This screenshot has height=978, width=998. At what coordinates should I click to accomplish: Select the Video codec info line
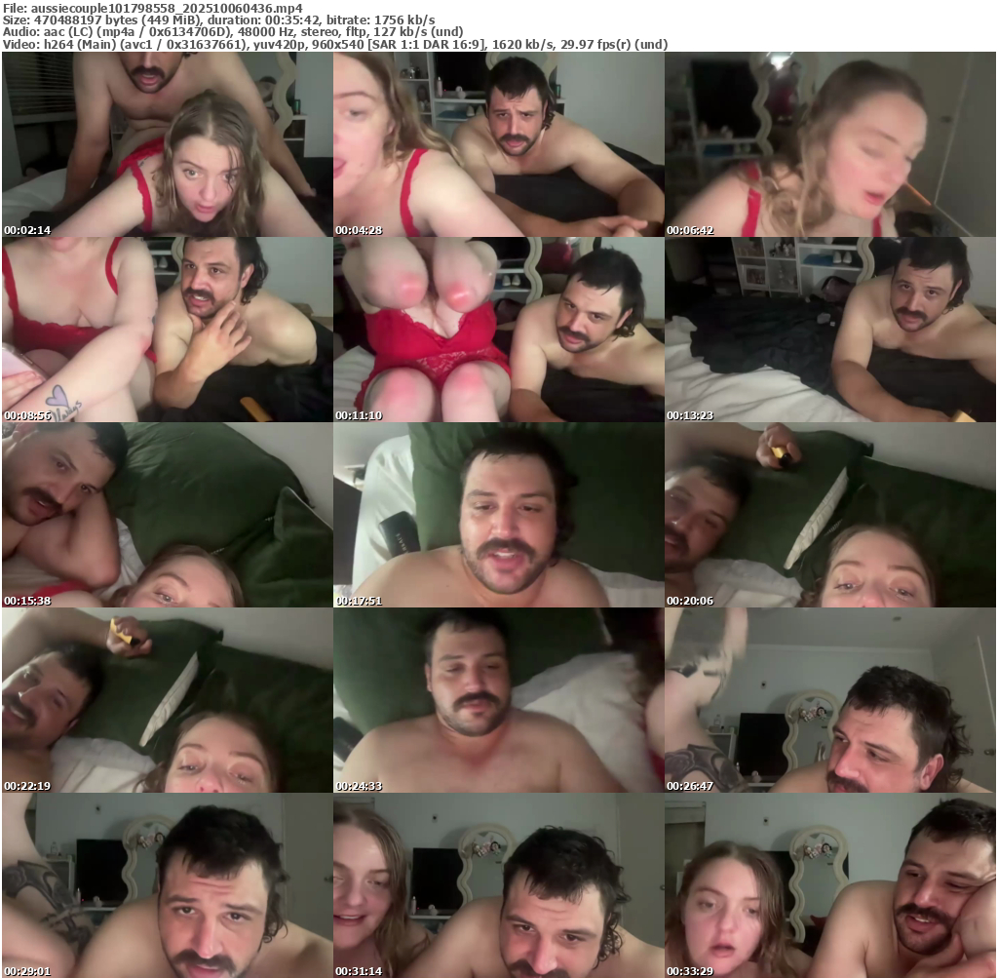334,45
